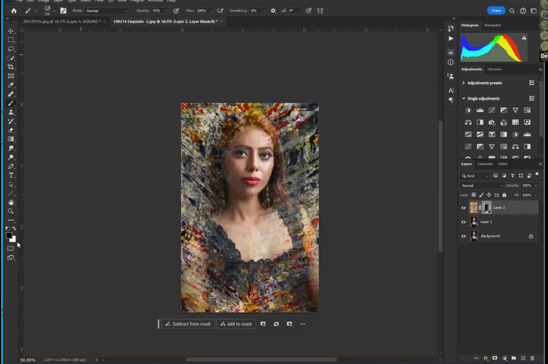
Task: Switch to the Channels tab
Action: (485, 164)
